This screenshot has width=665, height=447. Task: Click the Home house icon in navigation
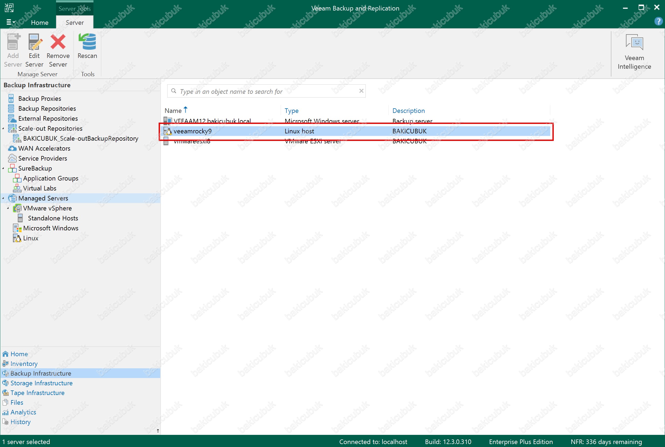(5, 354)
